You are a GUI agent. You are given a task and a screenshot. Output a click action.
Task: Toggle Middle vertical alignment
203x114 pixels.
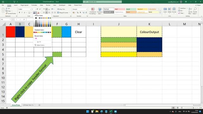click(47, 9)
